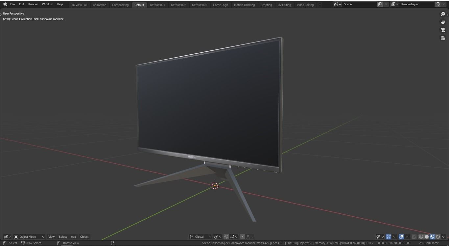Switch to the Default.001 workspace tab
The height and width of the screenshot is (246, 449).
[157, 5]
